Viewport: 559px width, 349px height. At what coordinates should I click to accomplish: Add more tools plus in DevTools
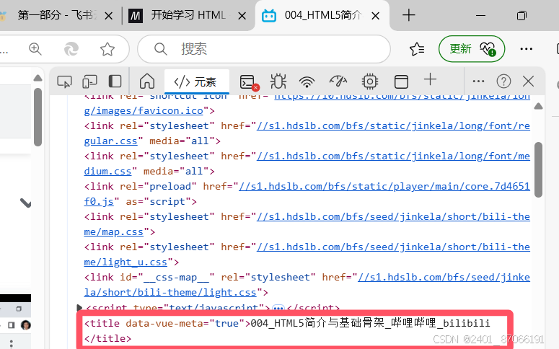point(431,79)
